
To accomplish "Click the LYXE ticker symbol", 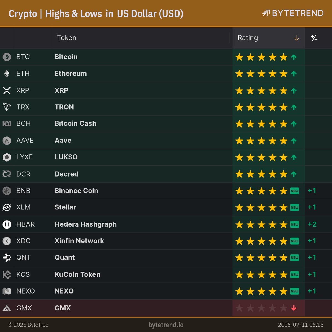I will coord(25,157).
